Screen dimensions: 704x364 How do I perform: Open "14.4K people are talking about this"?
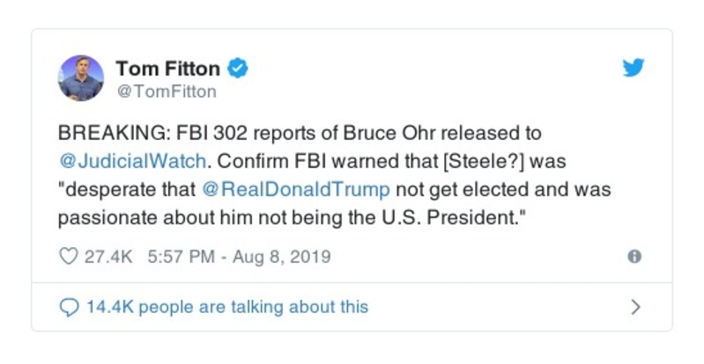click(226, 307)
